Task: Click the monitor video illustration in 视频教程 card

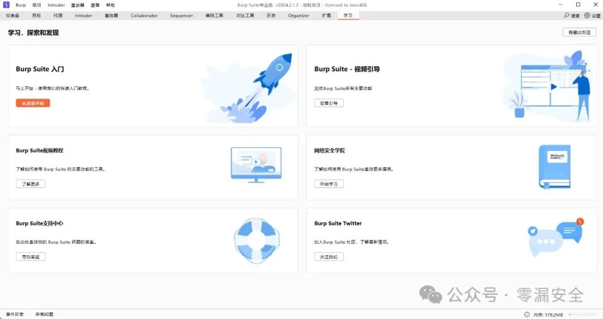Action: point(256,165)
